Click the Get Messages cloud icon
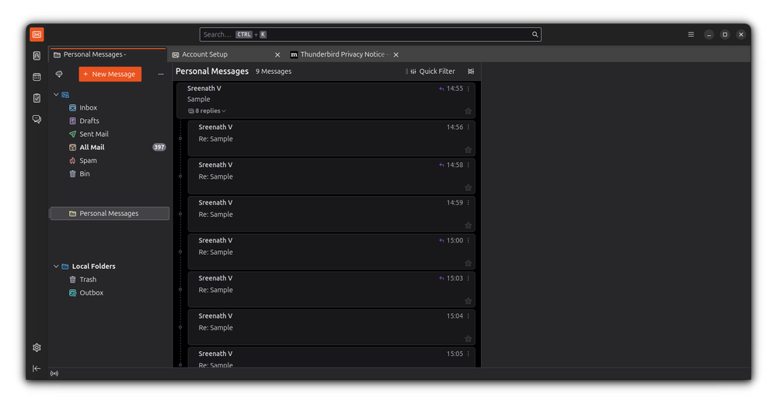Image resolution: width=777 pixels, height=408 pixels. 59,74
